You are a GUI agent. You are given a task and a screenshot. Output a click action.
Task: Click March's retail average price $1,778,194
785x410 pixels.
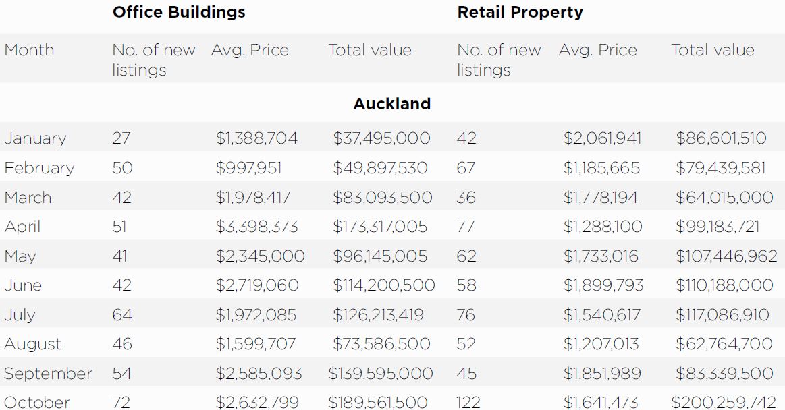pyautogui.click(x=601, y=198)
